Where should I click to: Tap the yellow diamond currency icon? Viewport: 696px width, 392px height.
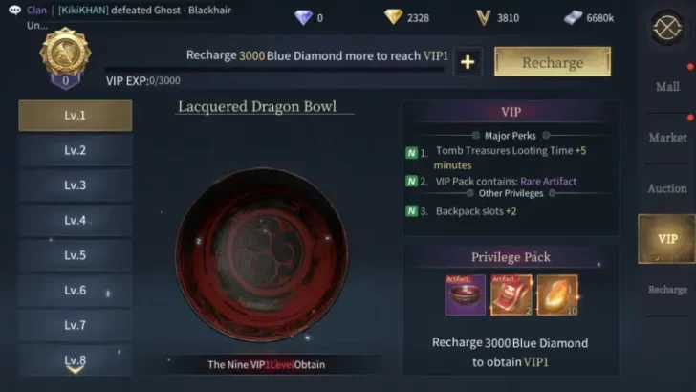coord(393,17)
